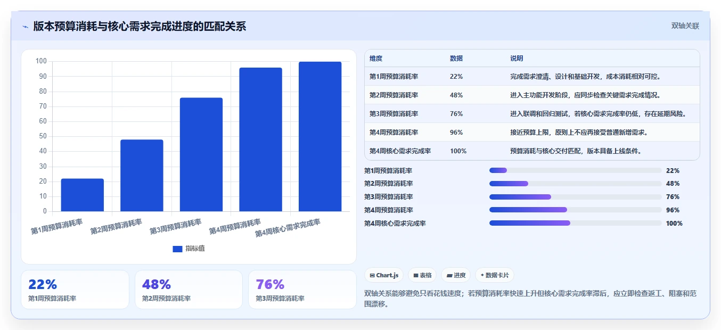Click the 表格 chip
The height and width of the screenshot is (330, 721).
pos(422,275)
